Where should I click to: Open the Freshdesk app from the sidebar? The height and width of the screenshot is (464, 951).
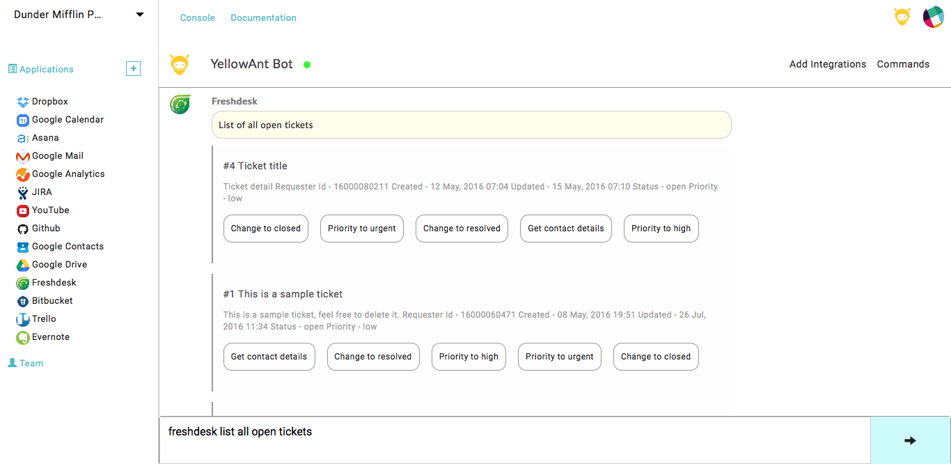(22, 282)
